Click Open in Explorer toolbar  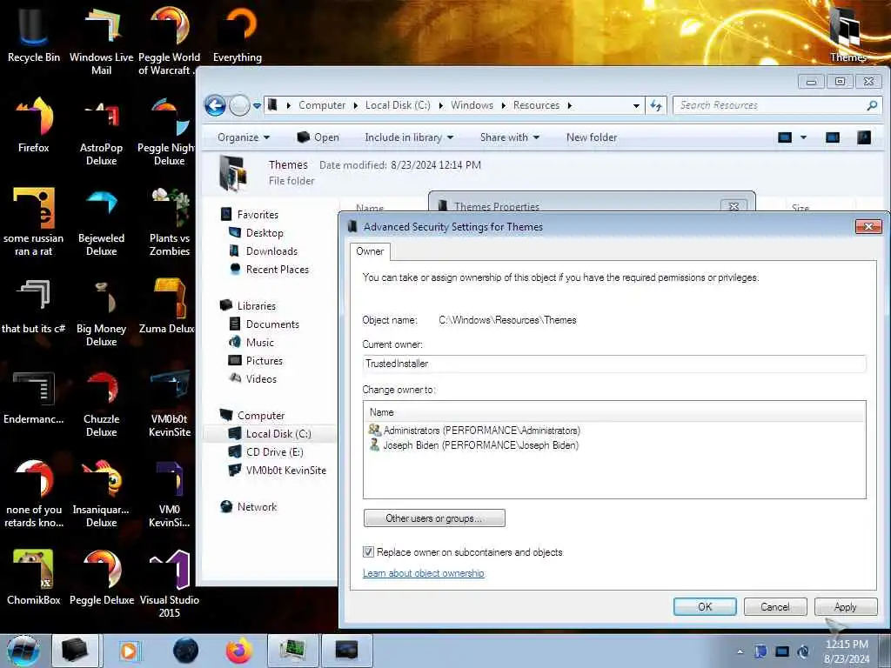coord(318,137)
